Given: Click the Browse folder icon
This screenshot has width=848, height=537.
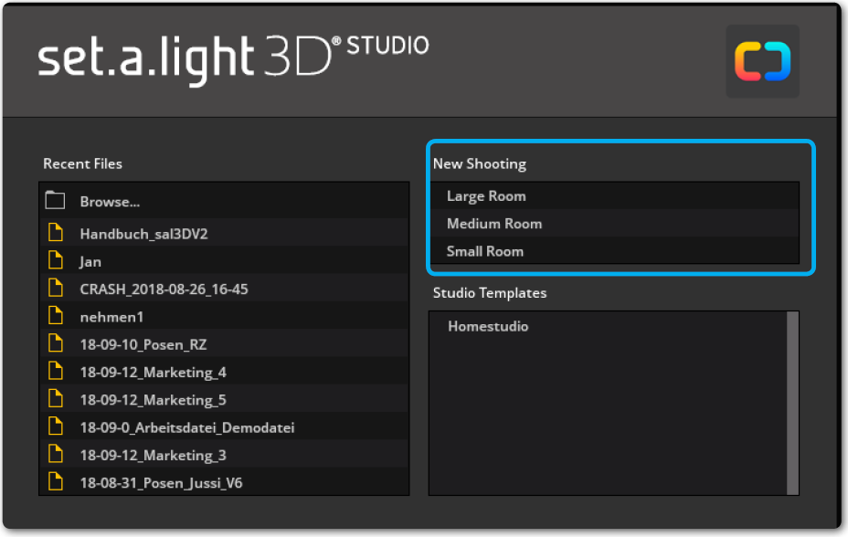Looking at the screenshot, I should point(56,201).
